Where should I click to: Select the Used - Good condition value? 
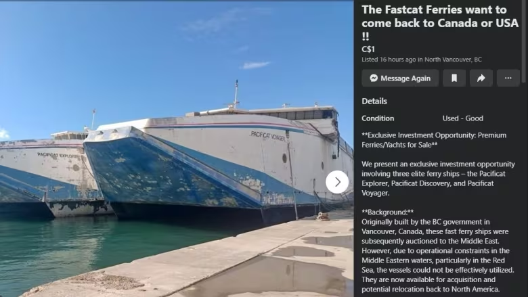[462, 118]
